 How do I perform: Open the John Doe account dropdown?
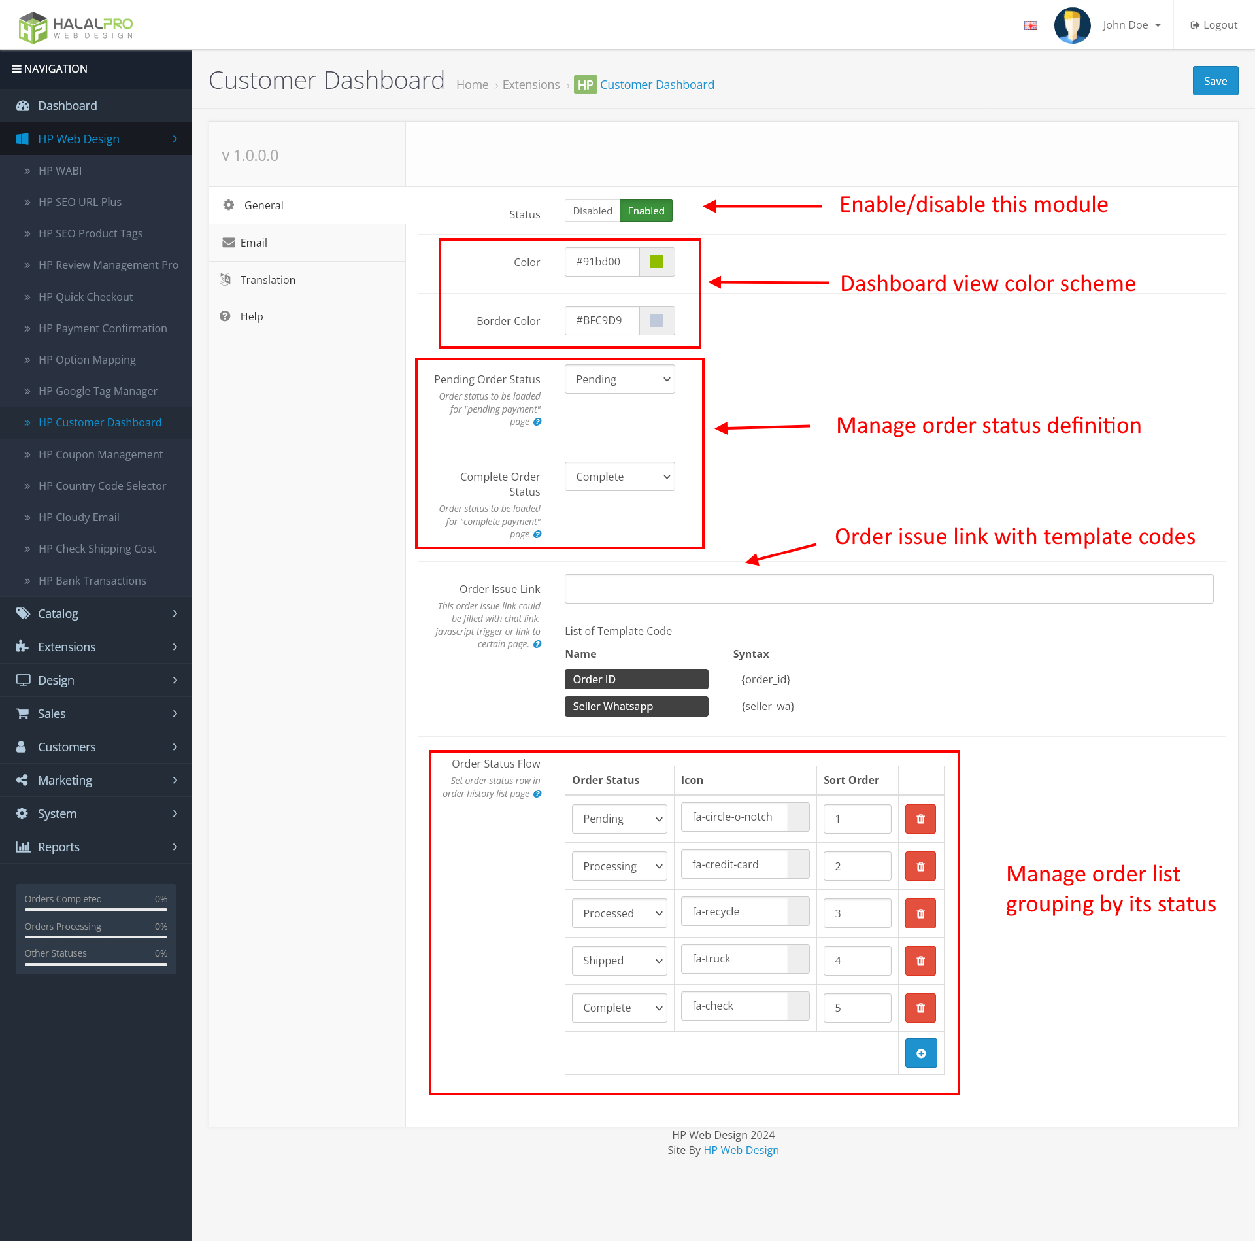(x=1126, y=25)
